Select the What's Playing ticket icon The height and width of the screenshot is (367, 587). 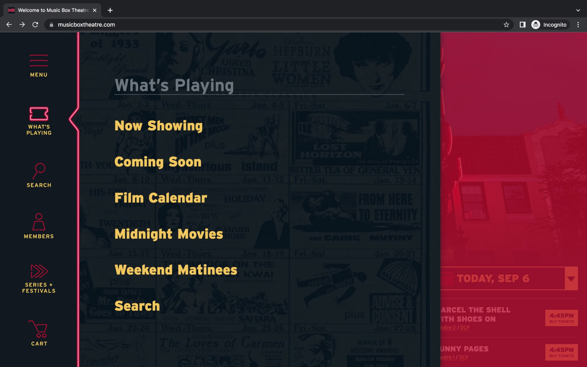pos(39,114)
